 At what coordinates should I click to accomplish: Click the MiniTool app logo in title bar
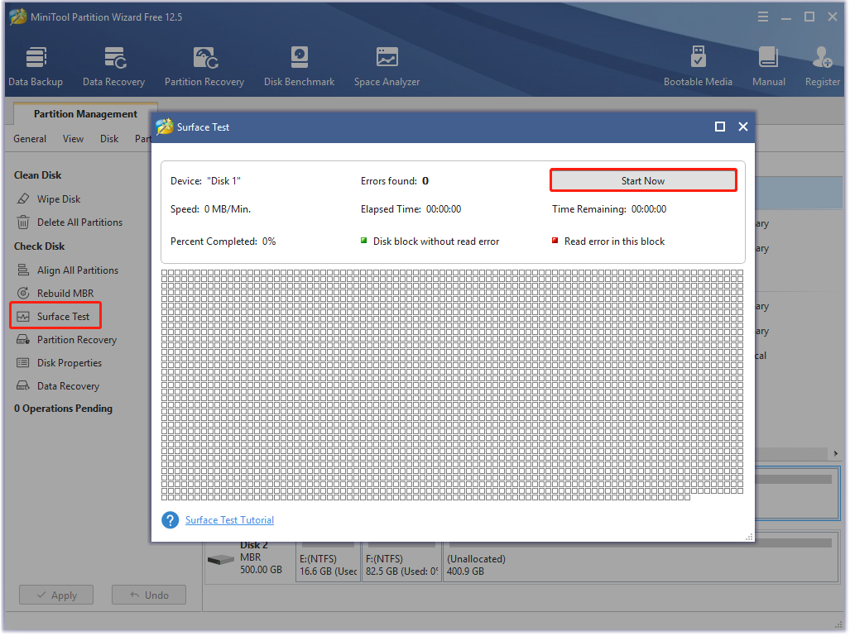(18, 17)
